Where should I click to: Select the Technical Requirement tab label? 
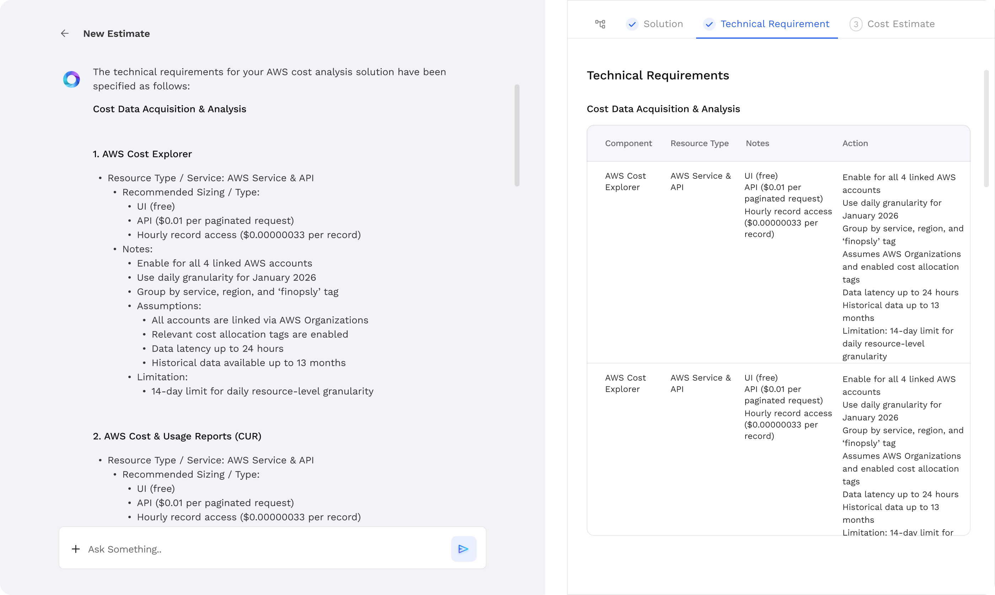click(775, 24)
